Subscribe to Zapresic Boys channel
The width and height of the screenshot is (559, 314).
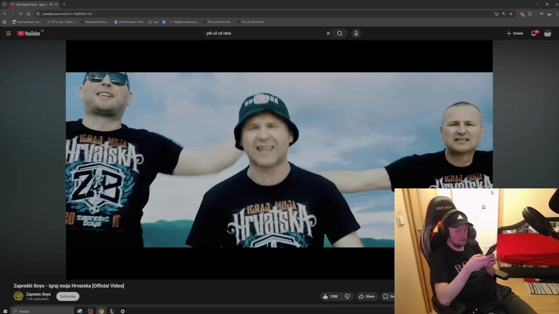[x=68, y=297]
